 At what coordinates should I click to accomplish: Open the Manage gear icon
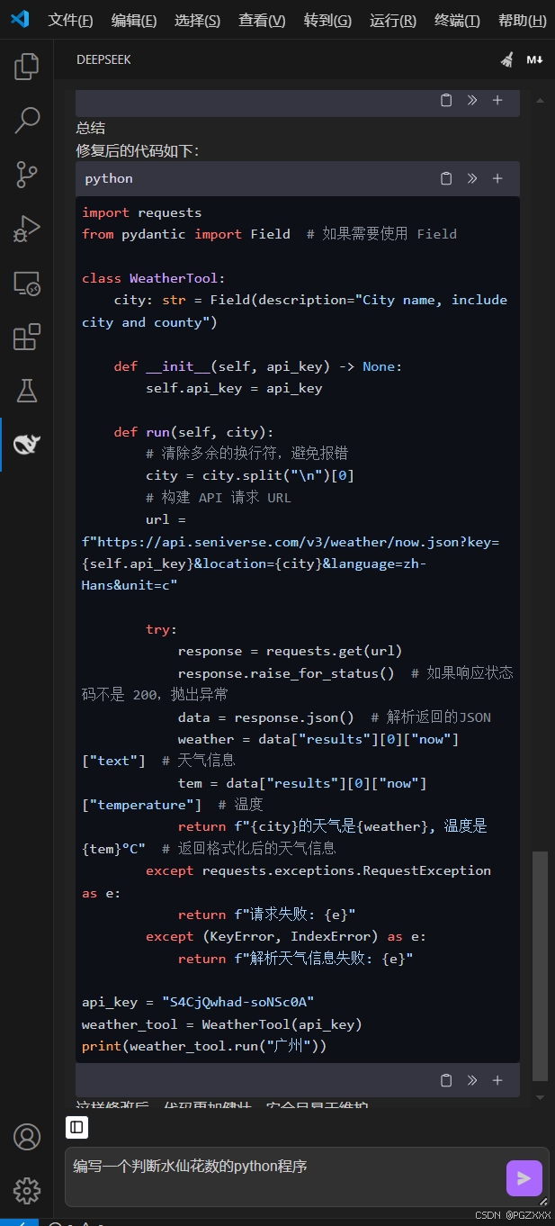27,1190
